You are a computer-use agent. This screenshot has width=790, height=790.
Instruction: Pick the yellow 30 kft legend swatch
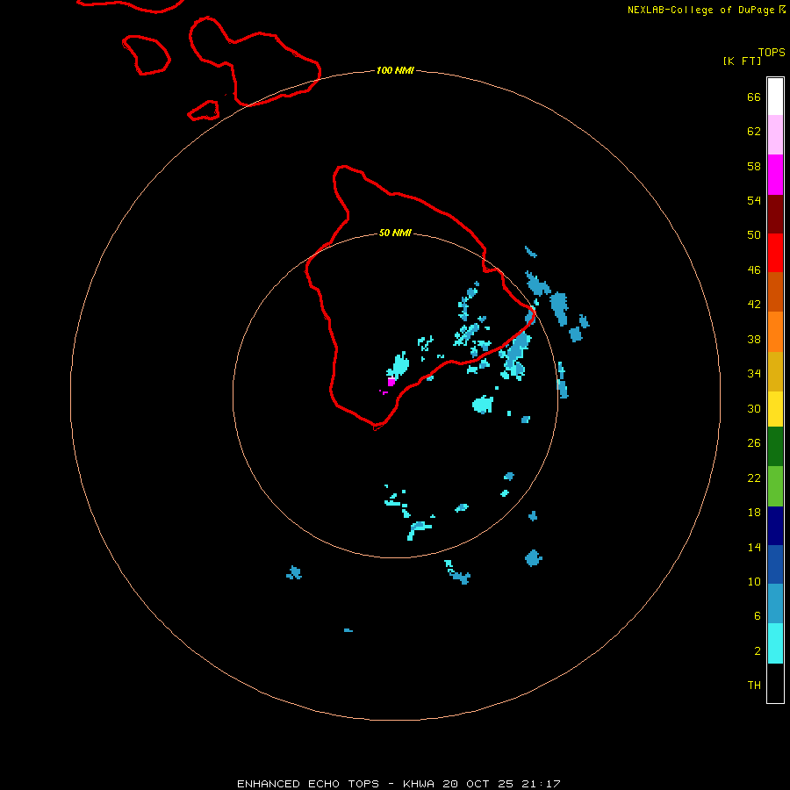(775, 408)
